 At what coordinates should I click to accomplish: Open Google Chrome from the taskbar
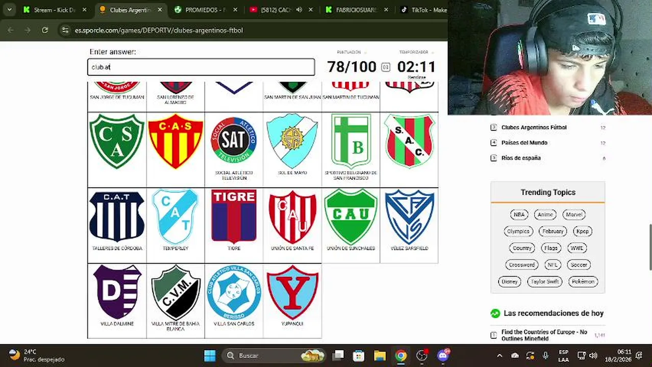401,356
